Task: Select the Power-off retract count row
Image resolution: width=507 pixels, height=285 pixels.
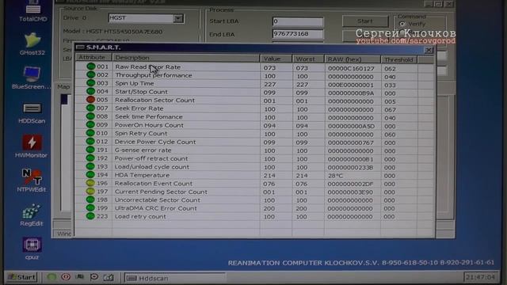Action: point(254,158)
